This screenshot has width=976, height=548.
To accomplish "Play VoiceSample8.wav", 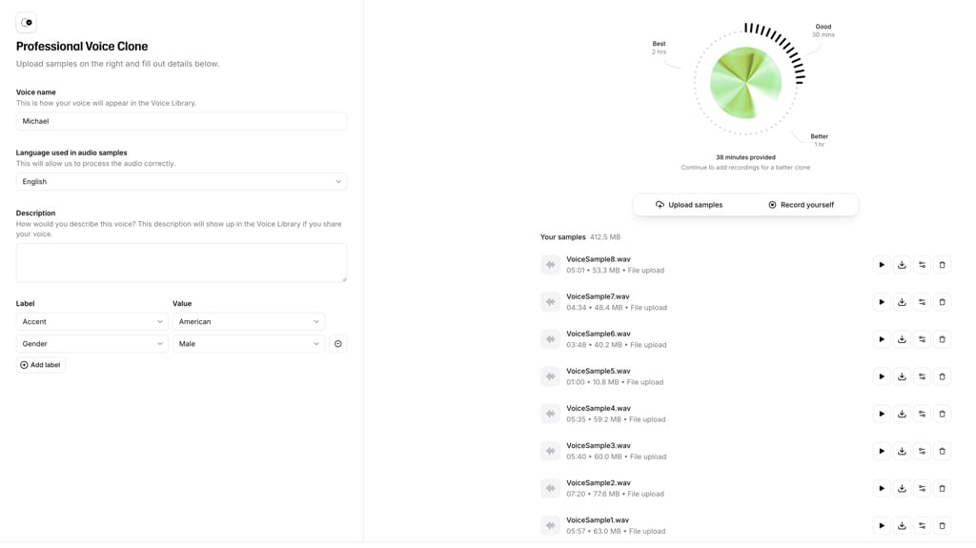I will point(882,265).
